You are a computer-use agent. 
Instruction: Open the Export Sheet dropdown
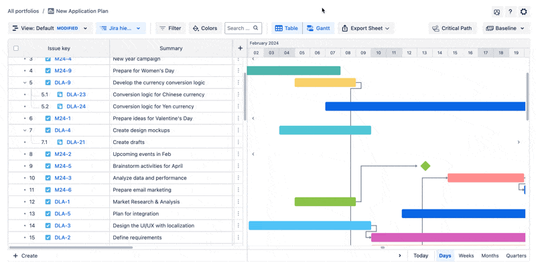364,28
